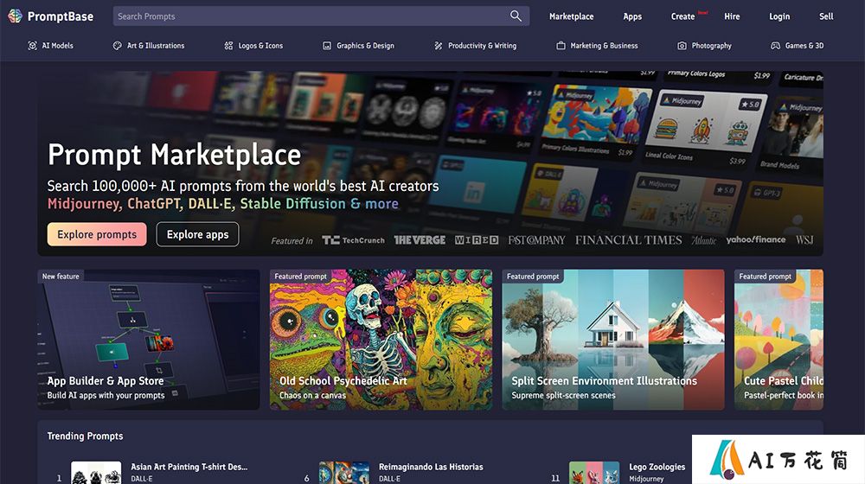The width and height of the screenshot is (865, 484).
Task: Click the Graphics & Design category icon
Action: 327,46
